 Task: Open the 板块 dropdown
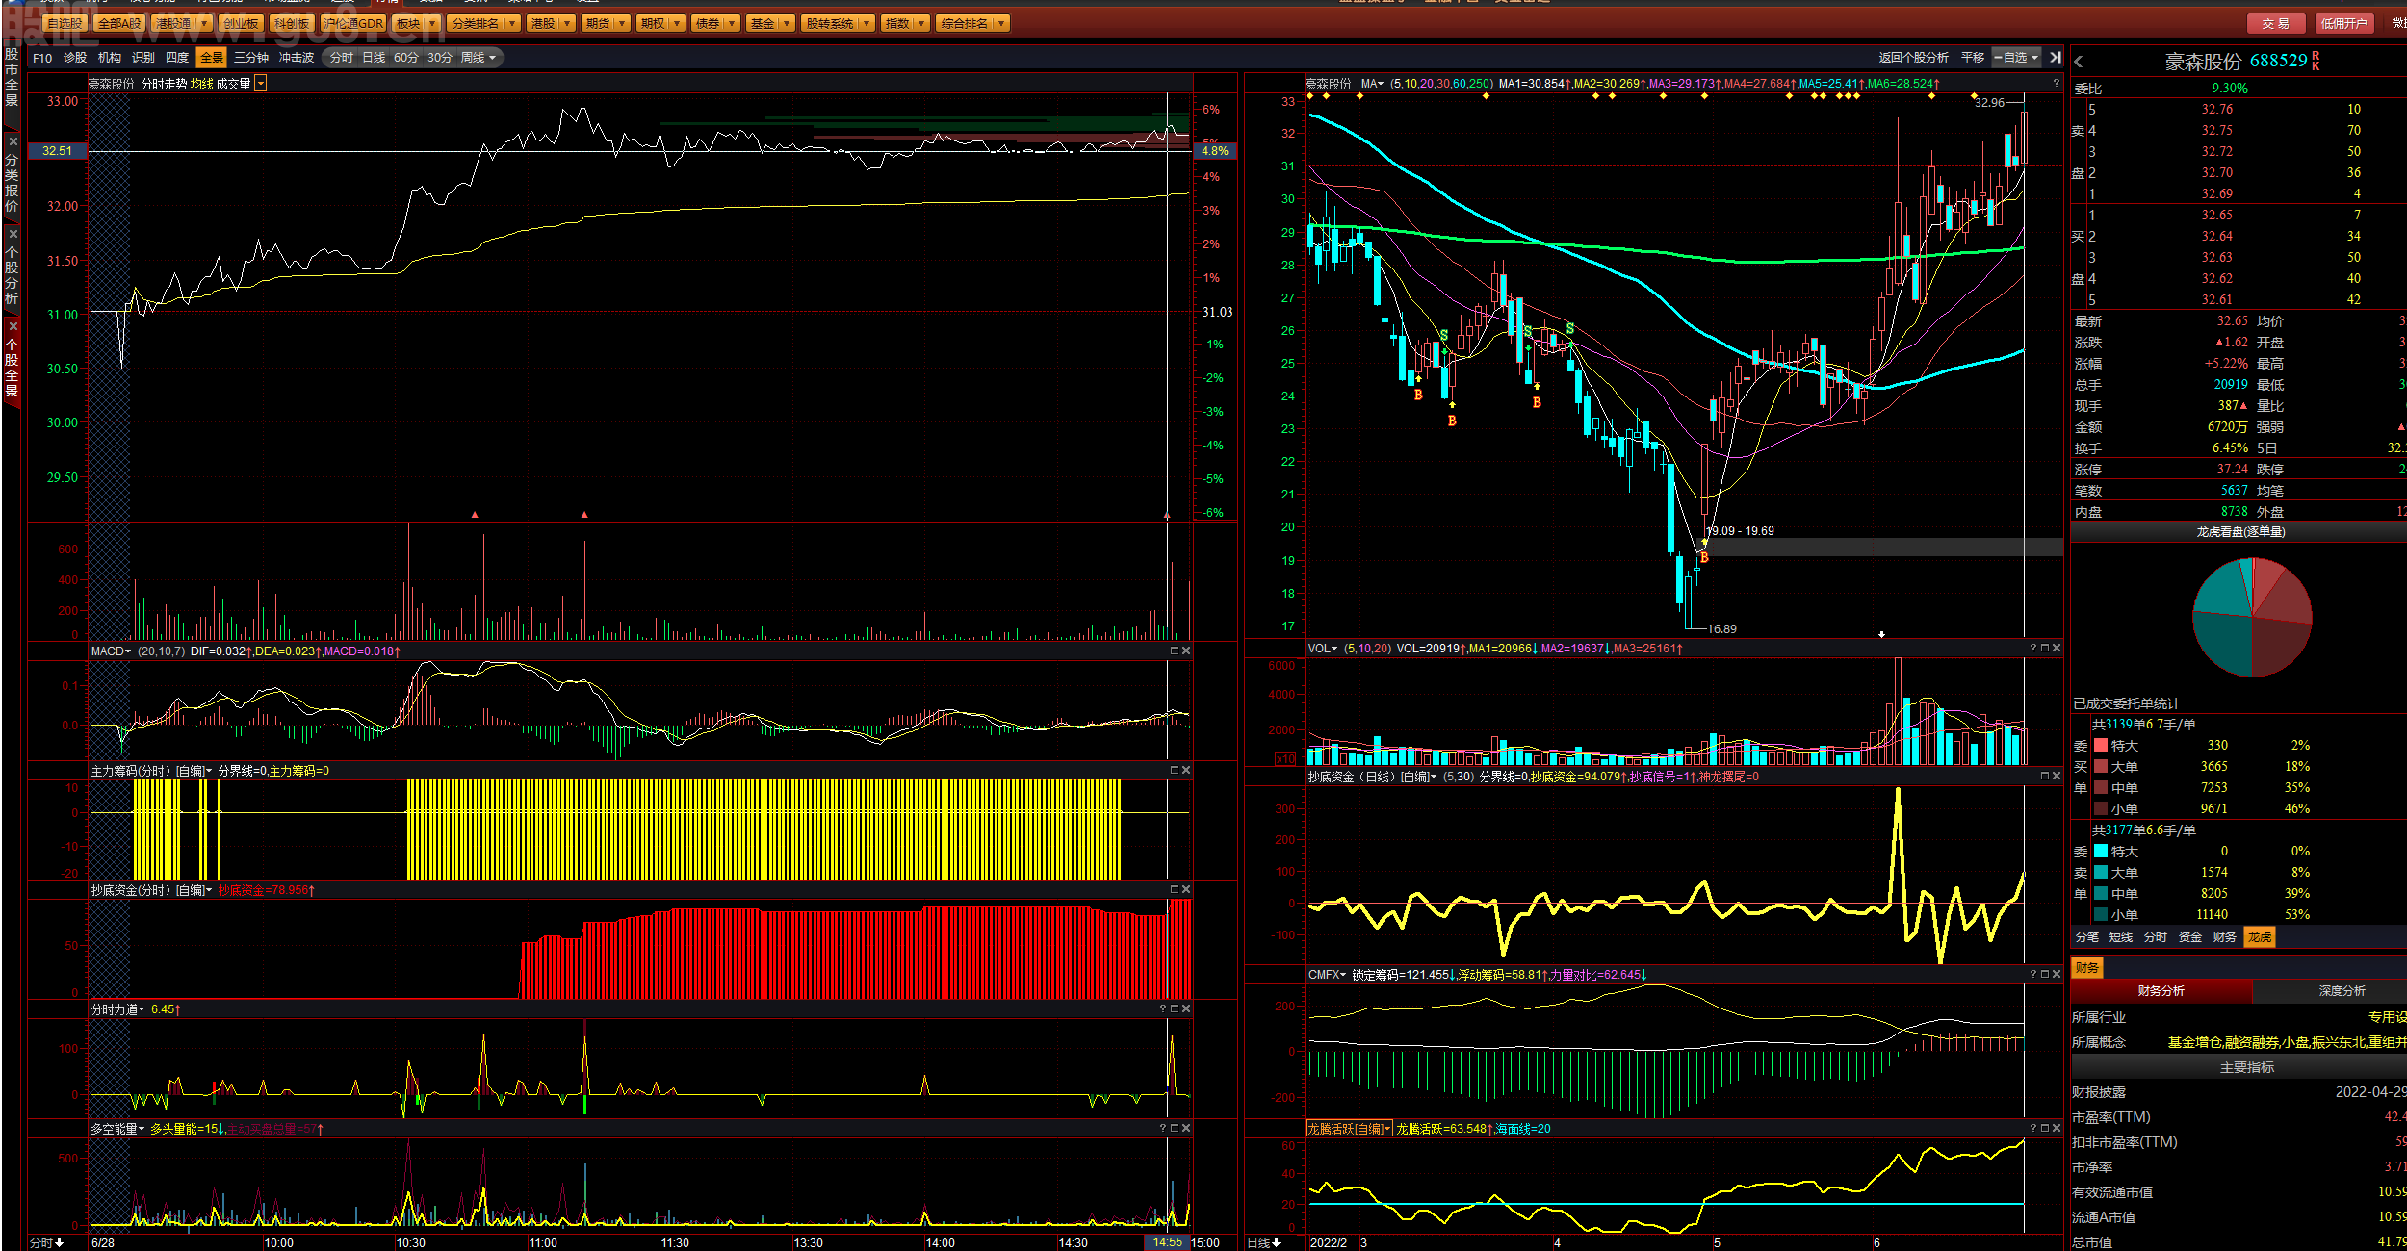(x=416, y=23)
